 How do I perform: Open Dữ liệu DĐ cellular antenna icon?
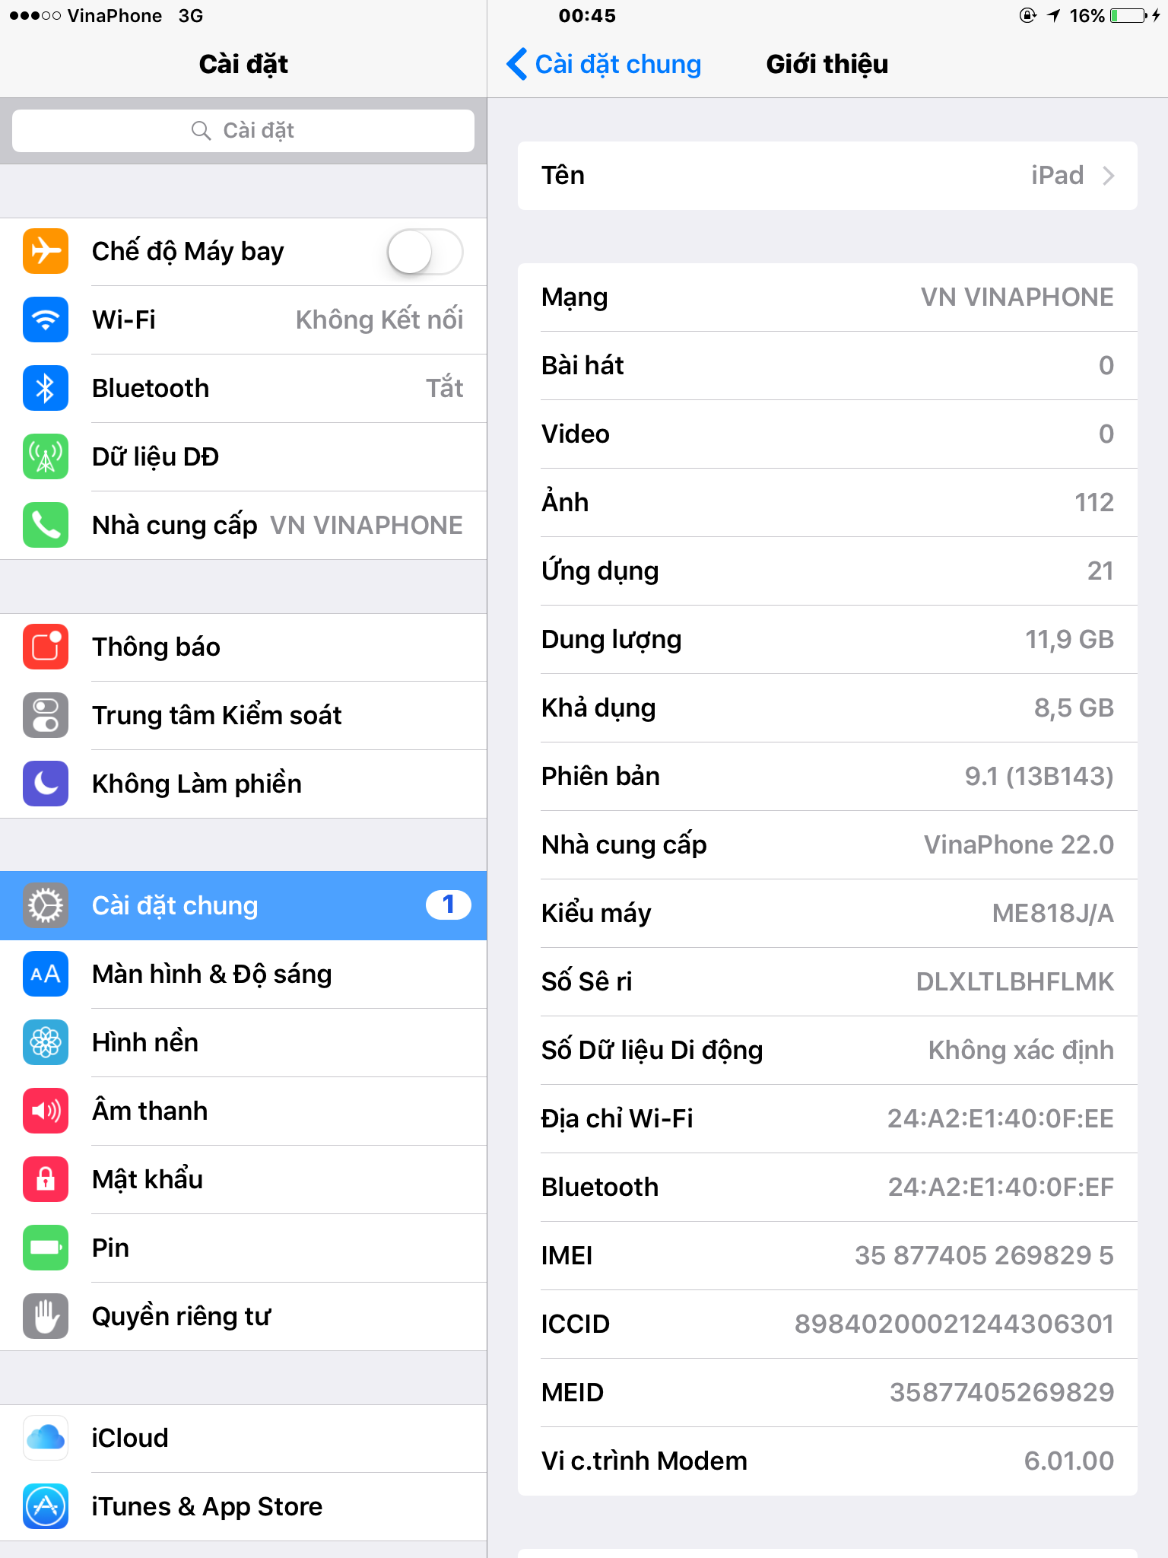click(46, 456)
